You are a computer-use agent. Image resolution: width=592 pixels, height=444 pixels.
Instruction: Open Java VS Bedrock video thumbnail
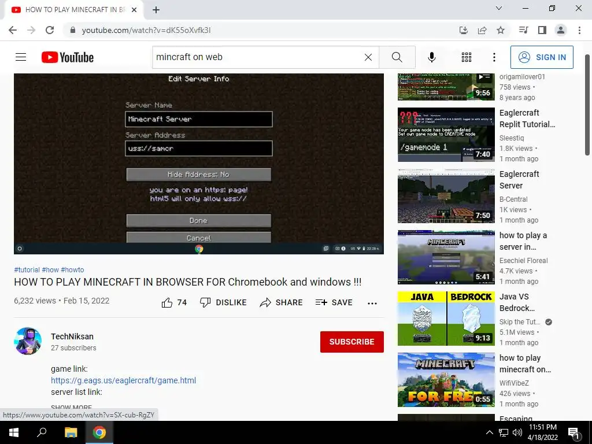click(x=446, y=319)
